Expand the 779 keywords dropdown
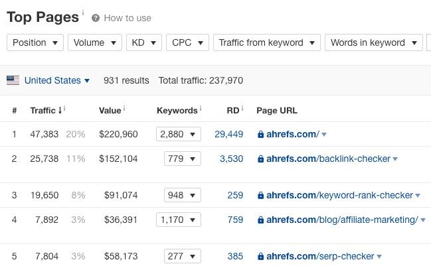The image size is (431, 266). pos(183,159)
